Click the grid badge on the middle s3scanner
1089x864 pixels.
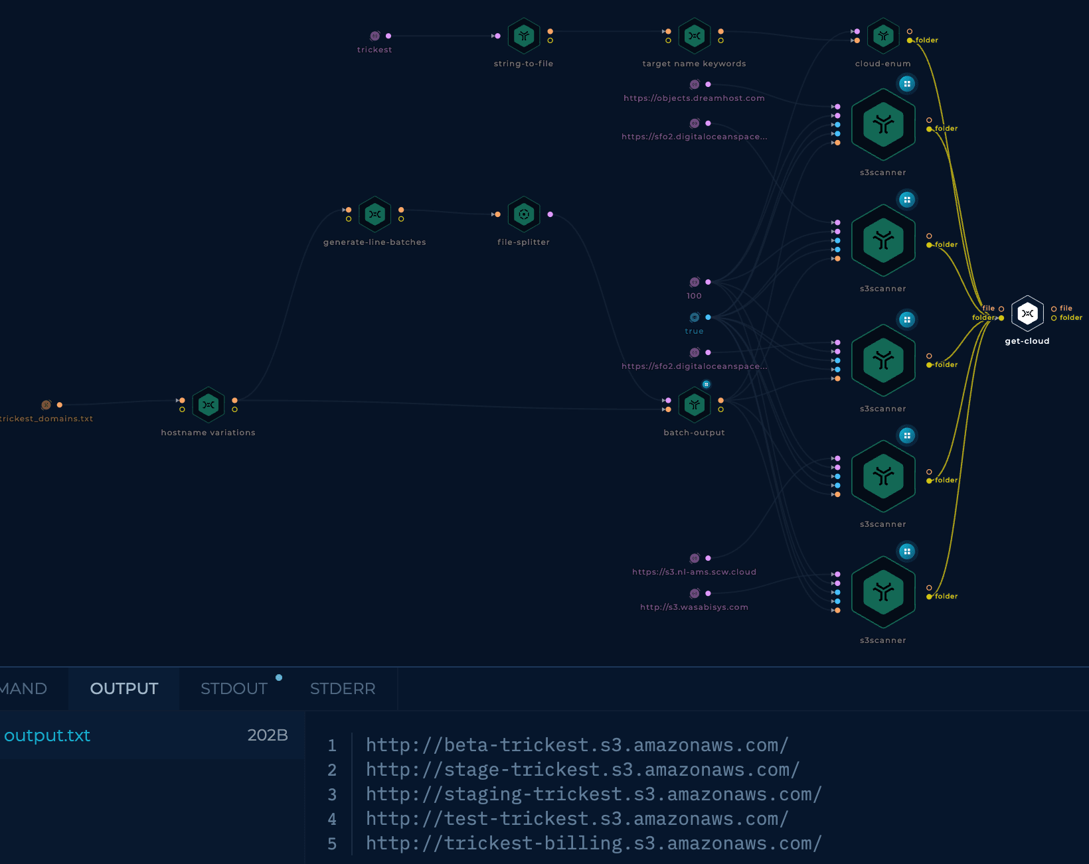pos(907,320)
